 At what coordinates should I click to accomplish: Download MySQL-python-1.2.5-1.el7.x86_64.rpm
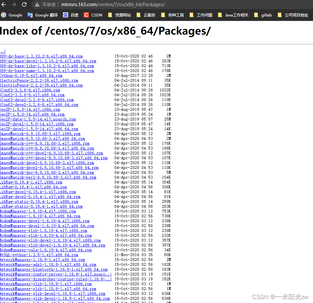pos(39,255)
